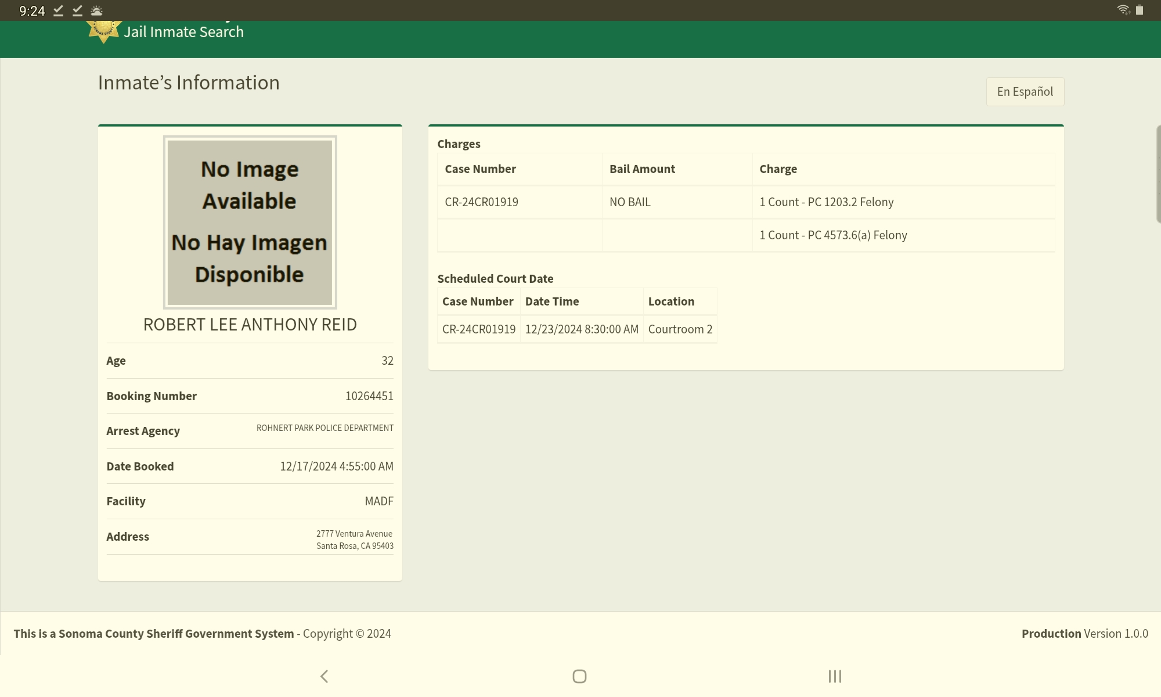
Task: Tap the Sheriff star badge logo
Action: click(x=103, y=32)
